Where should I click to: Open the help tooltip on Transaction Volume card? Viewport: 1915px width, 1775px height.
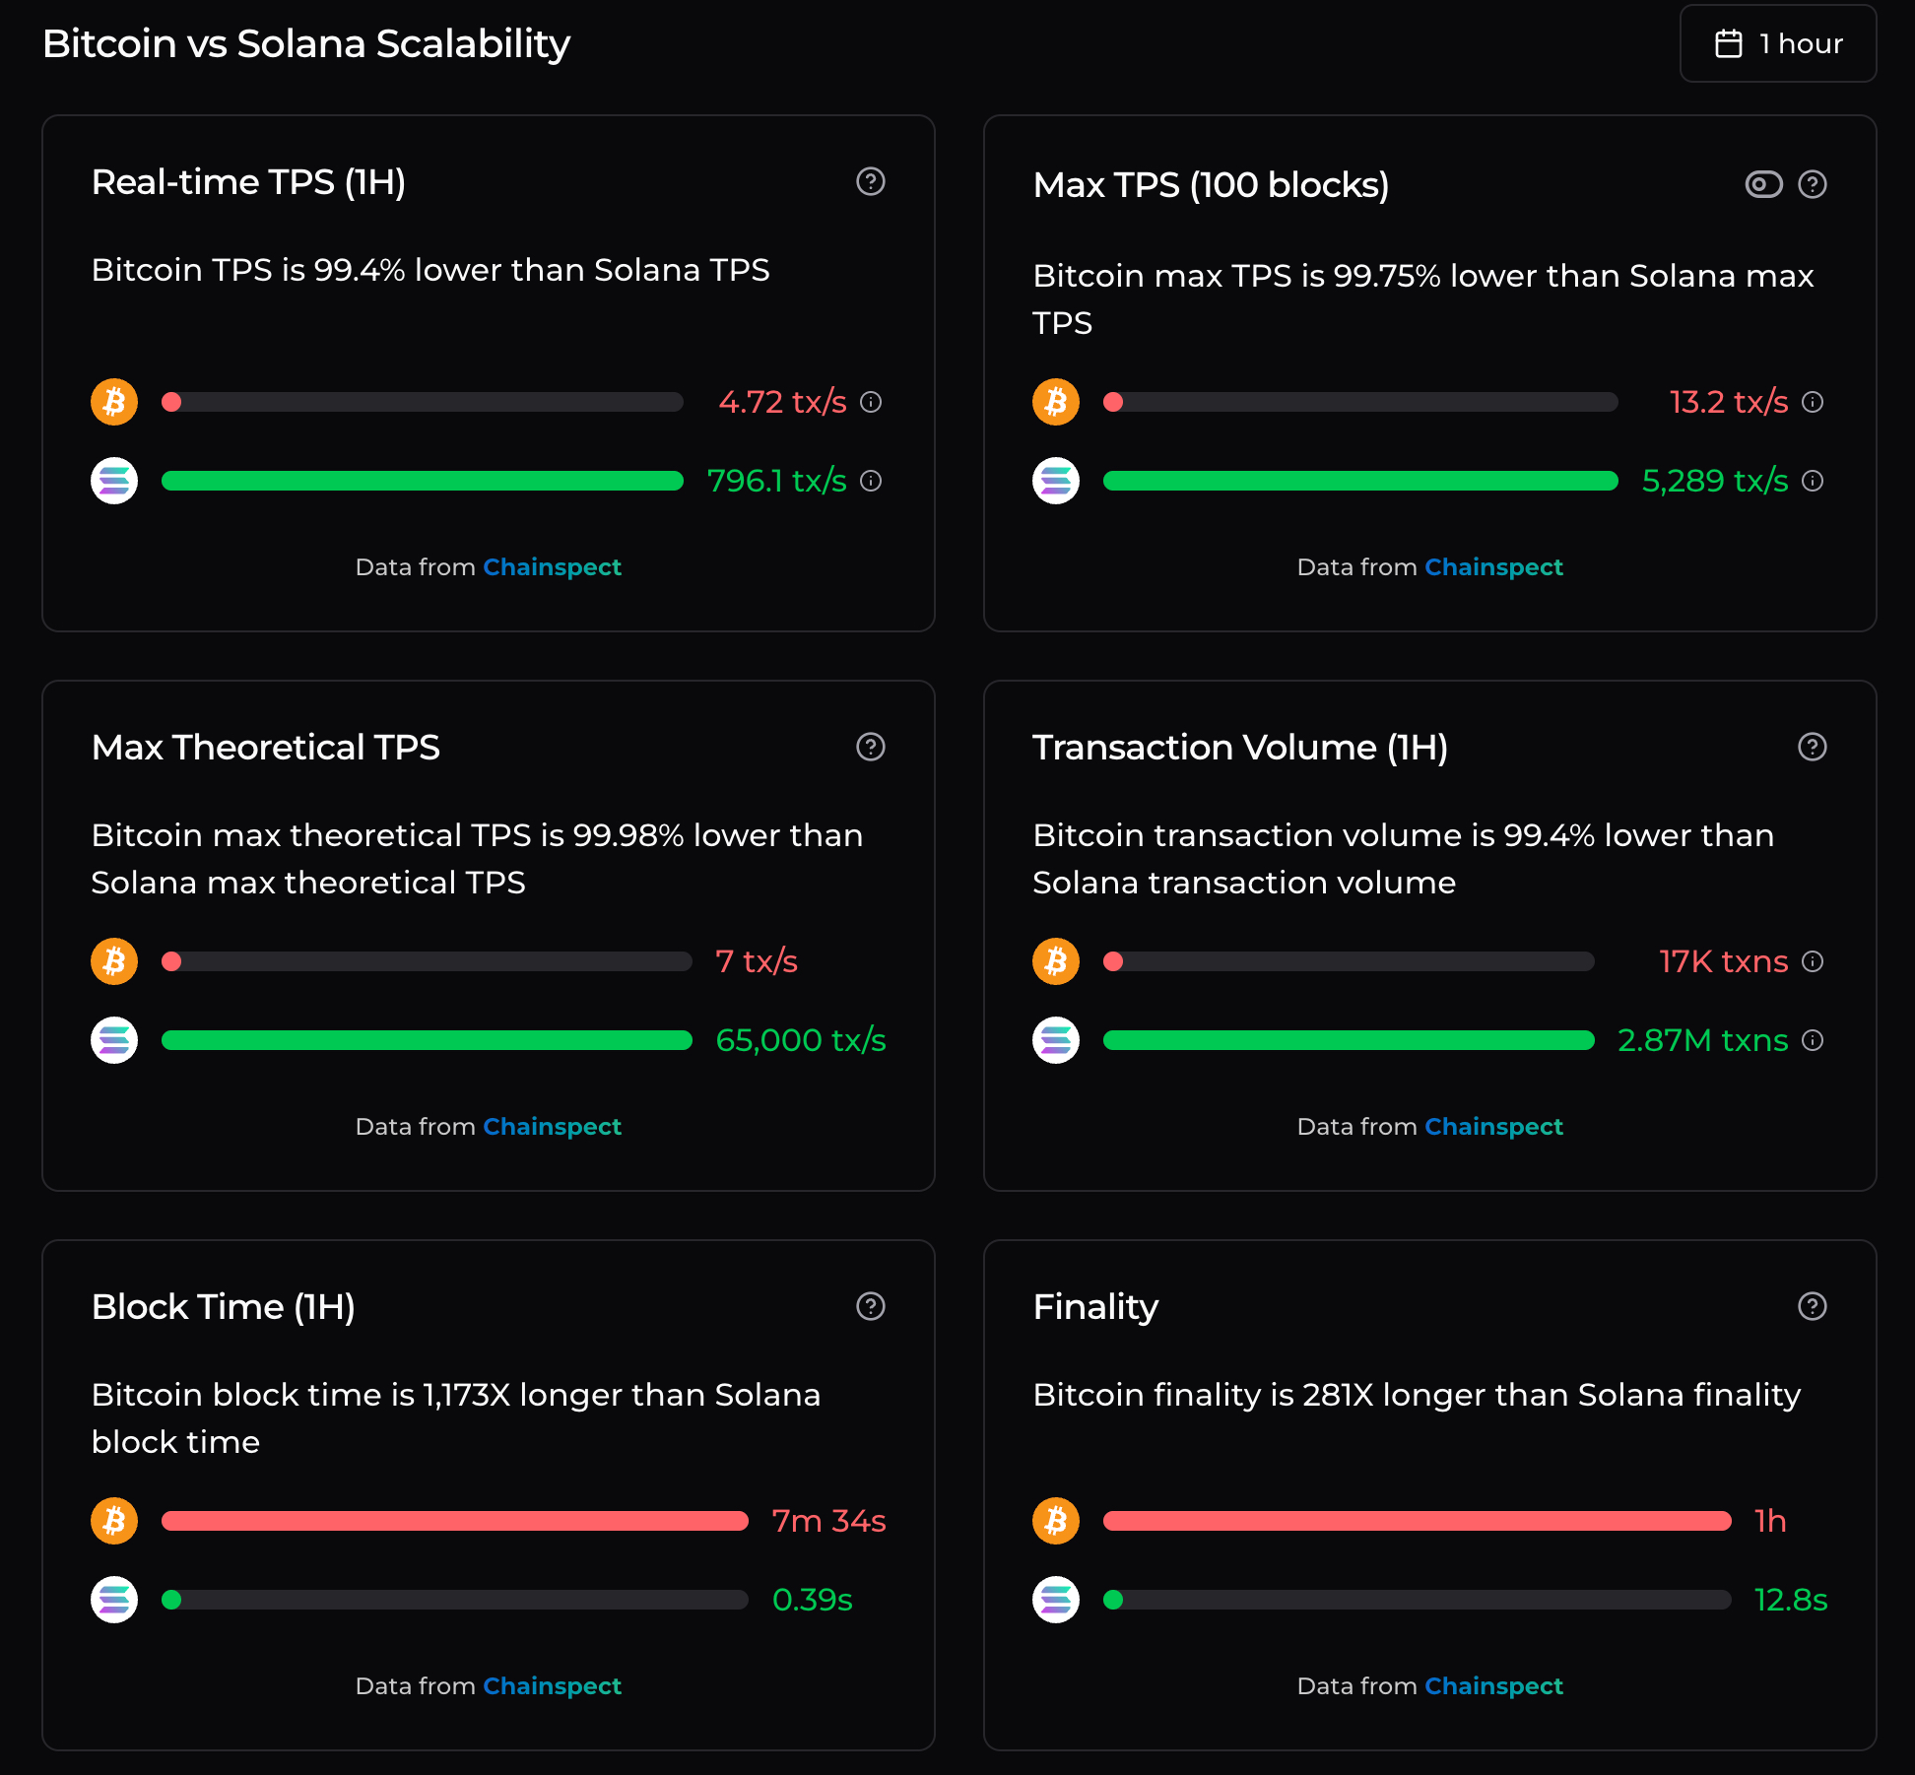pos(1813,748)
